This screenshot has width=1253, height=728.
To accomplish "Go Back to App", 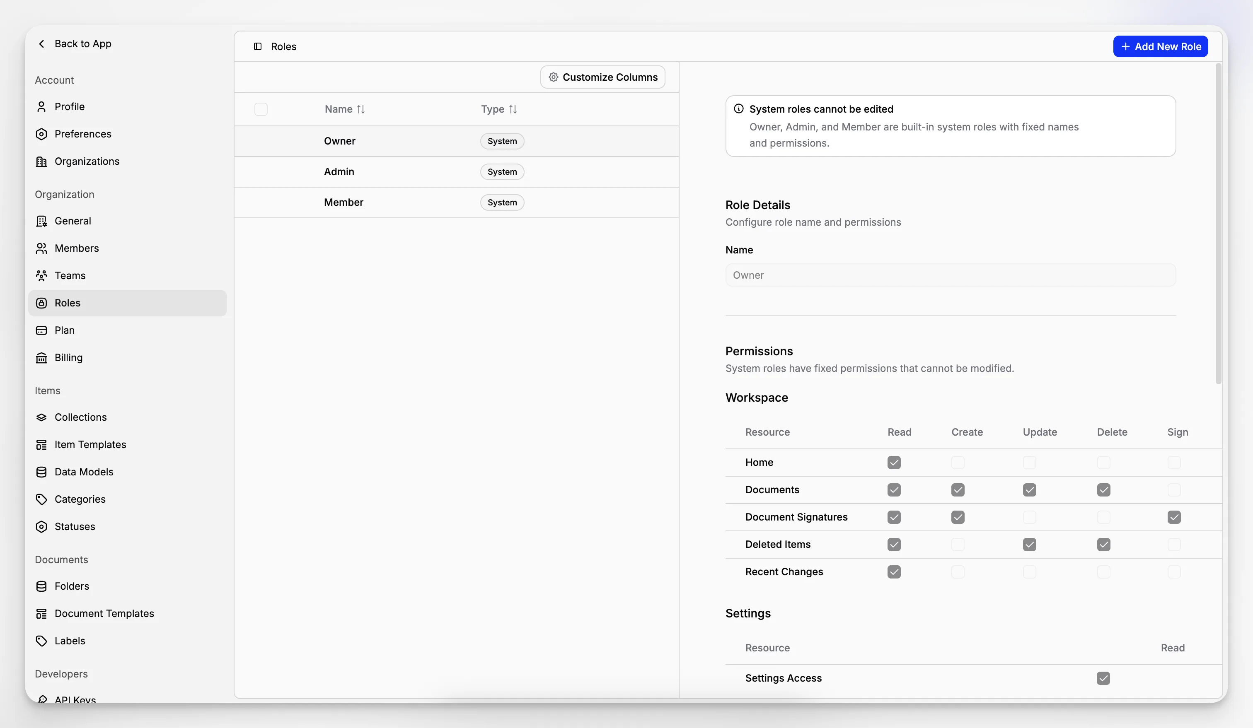I will coord(75,44).
